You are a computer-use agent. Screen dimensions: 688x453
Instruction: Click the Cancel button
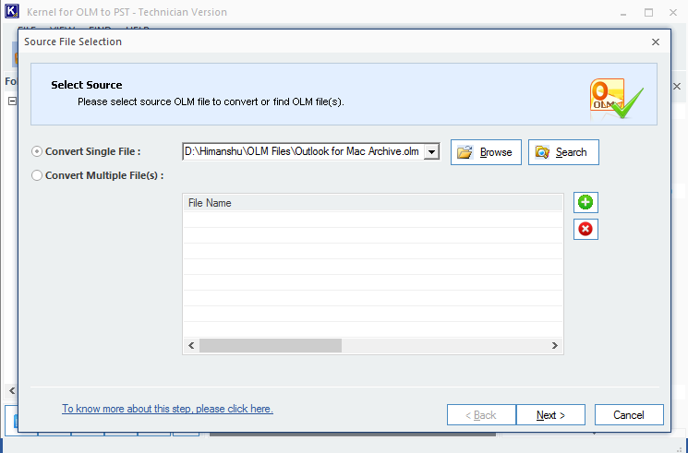point(629,415)
